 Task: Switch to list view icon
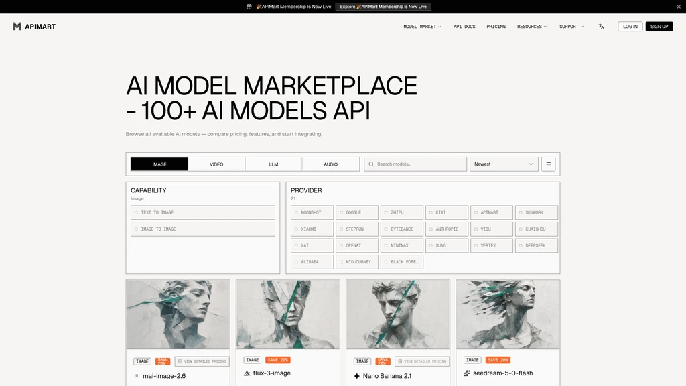coord(548,164)
